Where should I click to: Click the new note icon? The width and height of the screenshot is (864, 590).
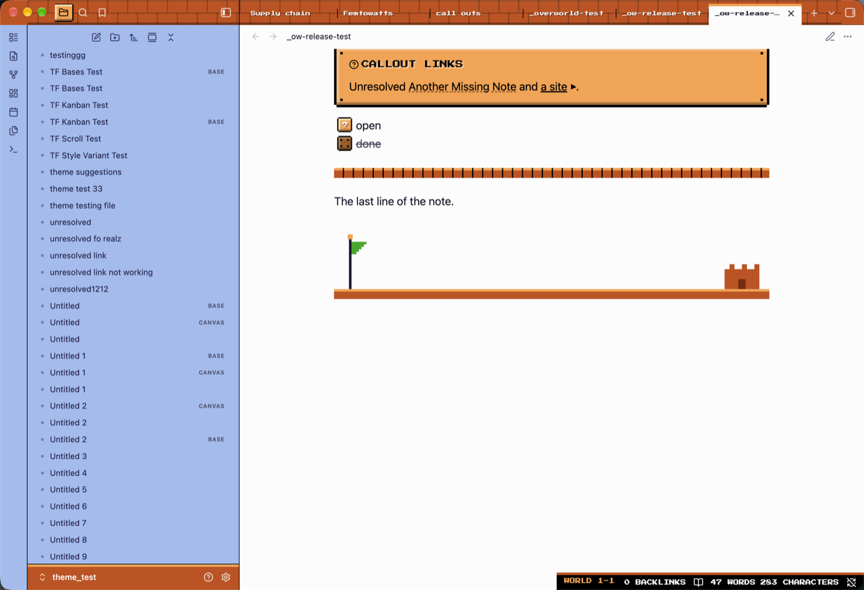coord(96,38)
